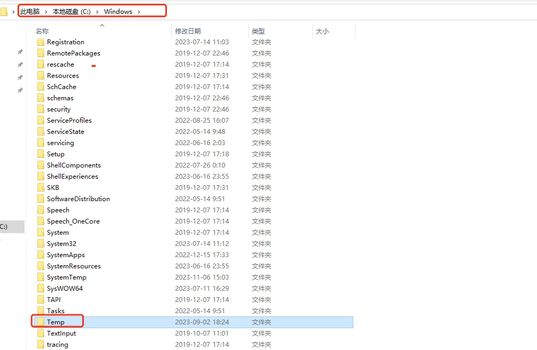537x350 pixels.
Task: Select the SystemTemp folder name
Action: (x=66, y=277)
